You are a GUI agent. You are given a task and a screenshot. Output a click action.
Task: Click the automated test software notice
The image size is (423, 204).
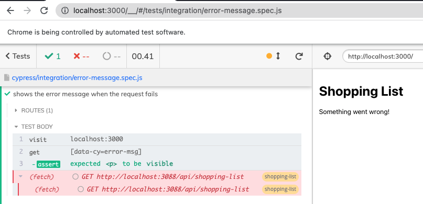coord(96,32)
